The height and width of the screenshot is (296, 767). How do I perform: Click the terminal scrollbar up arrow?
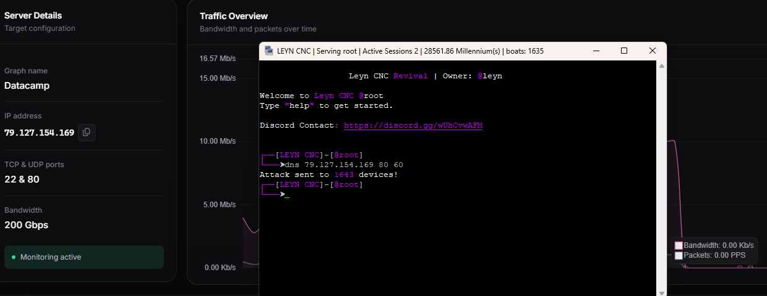pos(661,65)
